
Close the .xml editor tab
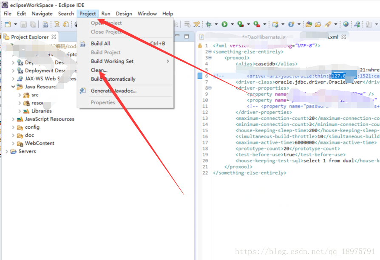click(343, 37)
